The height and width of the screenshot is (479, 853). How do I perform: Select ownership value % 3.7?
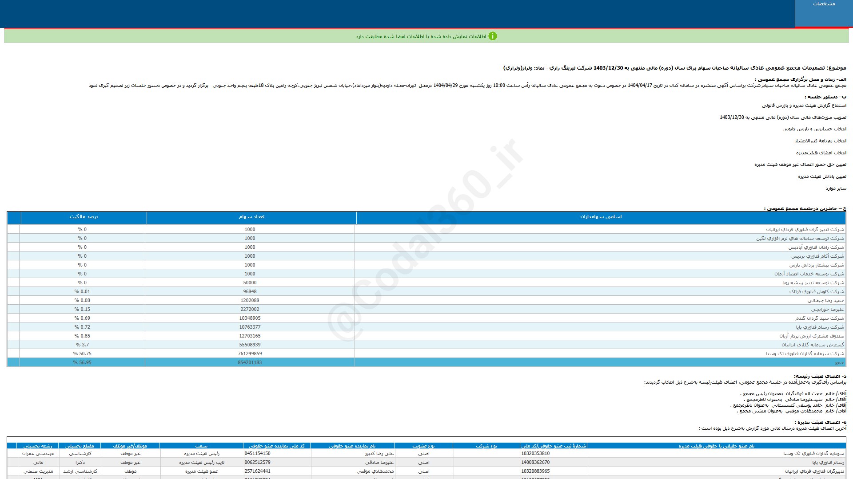[82, 345]
